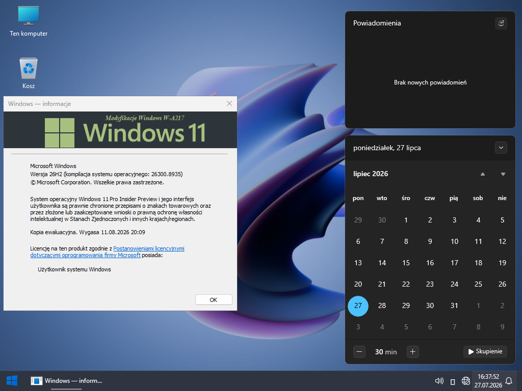Click Użytkownik systemu Windows text
522x391 pixels.
74,269
